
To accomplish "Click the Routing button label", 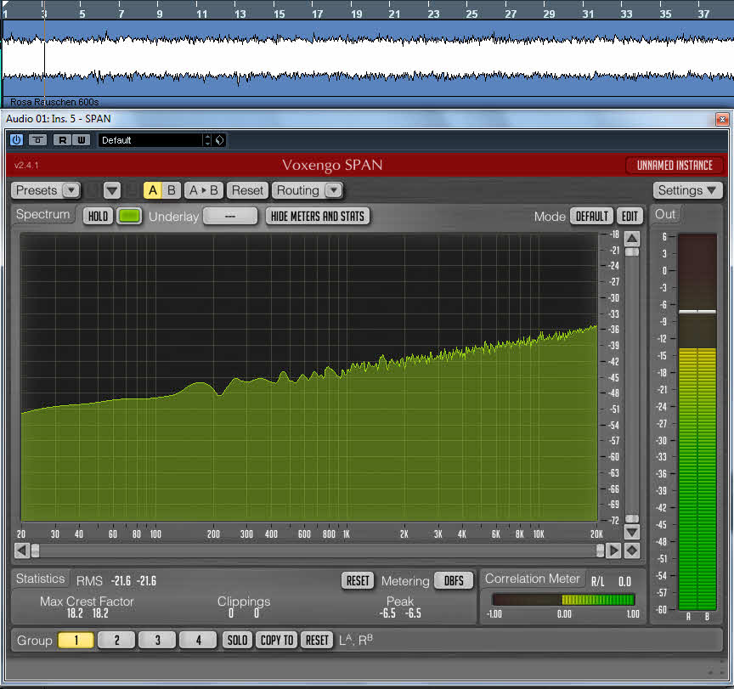I will point(297,190).
